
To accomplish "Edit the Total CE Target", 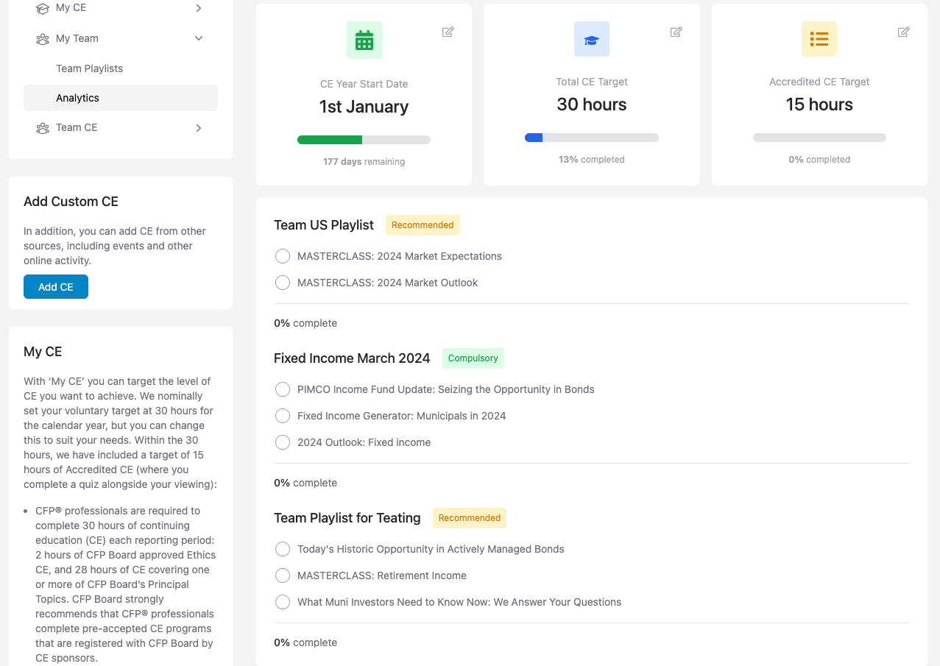I will (676, 32).
